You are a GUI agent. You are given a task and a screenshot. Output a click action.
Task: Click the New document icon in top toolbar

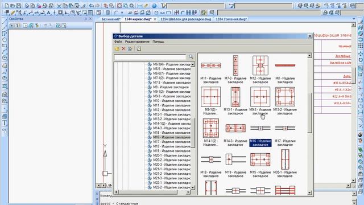7,6
